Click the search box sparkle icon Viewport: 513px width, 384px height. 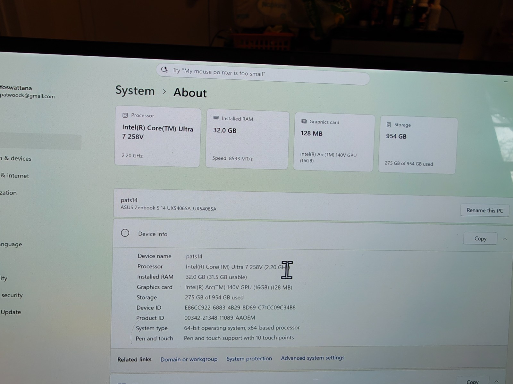pyautogui.click(x=164, y=70)
